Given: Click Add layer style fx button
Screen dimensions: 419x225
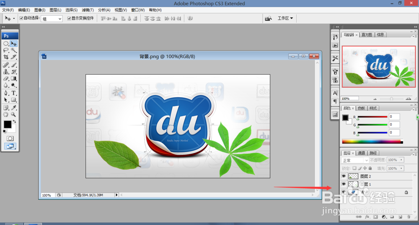Looking at the screenshot, I should [367, 217].
